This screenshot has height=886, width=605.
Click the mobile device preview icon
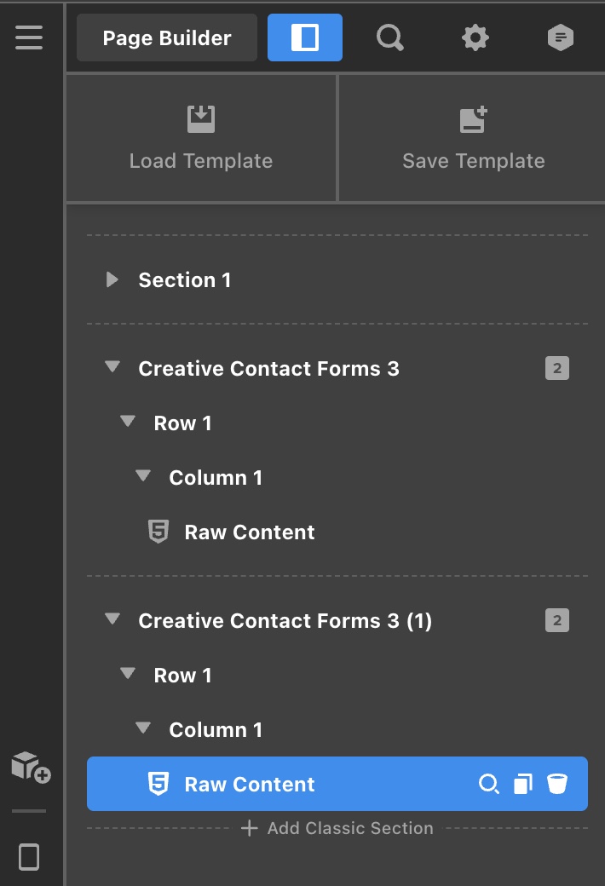(29, 857)
